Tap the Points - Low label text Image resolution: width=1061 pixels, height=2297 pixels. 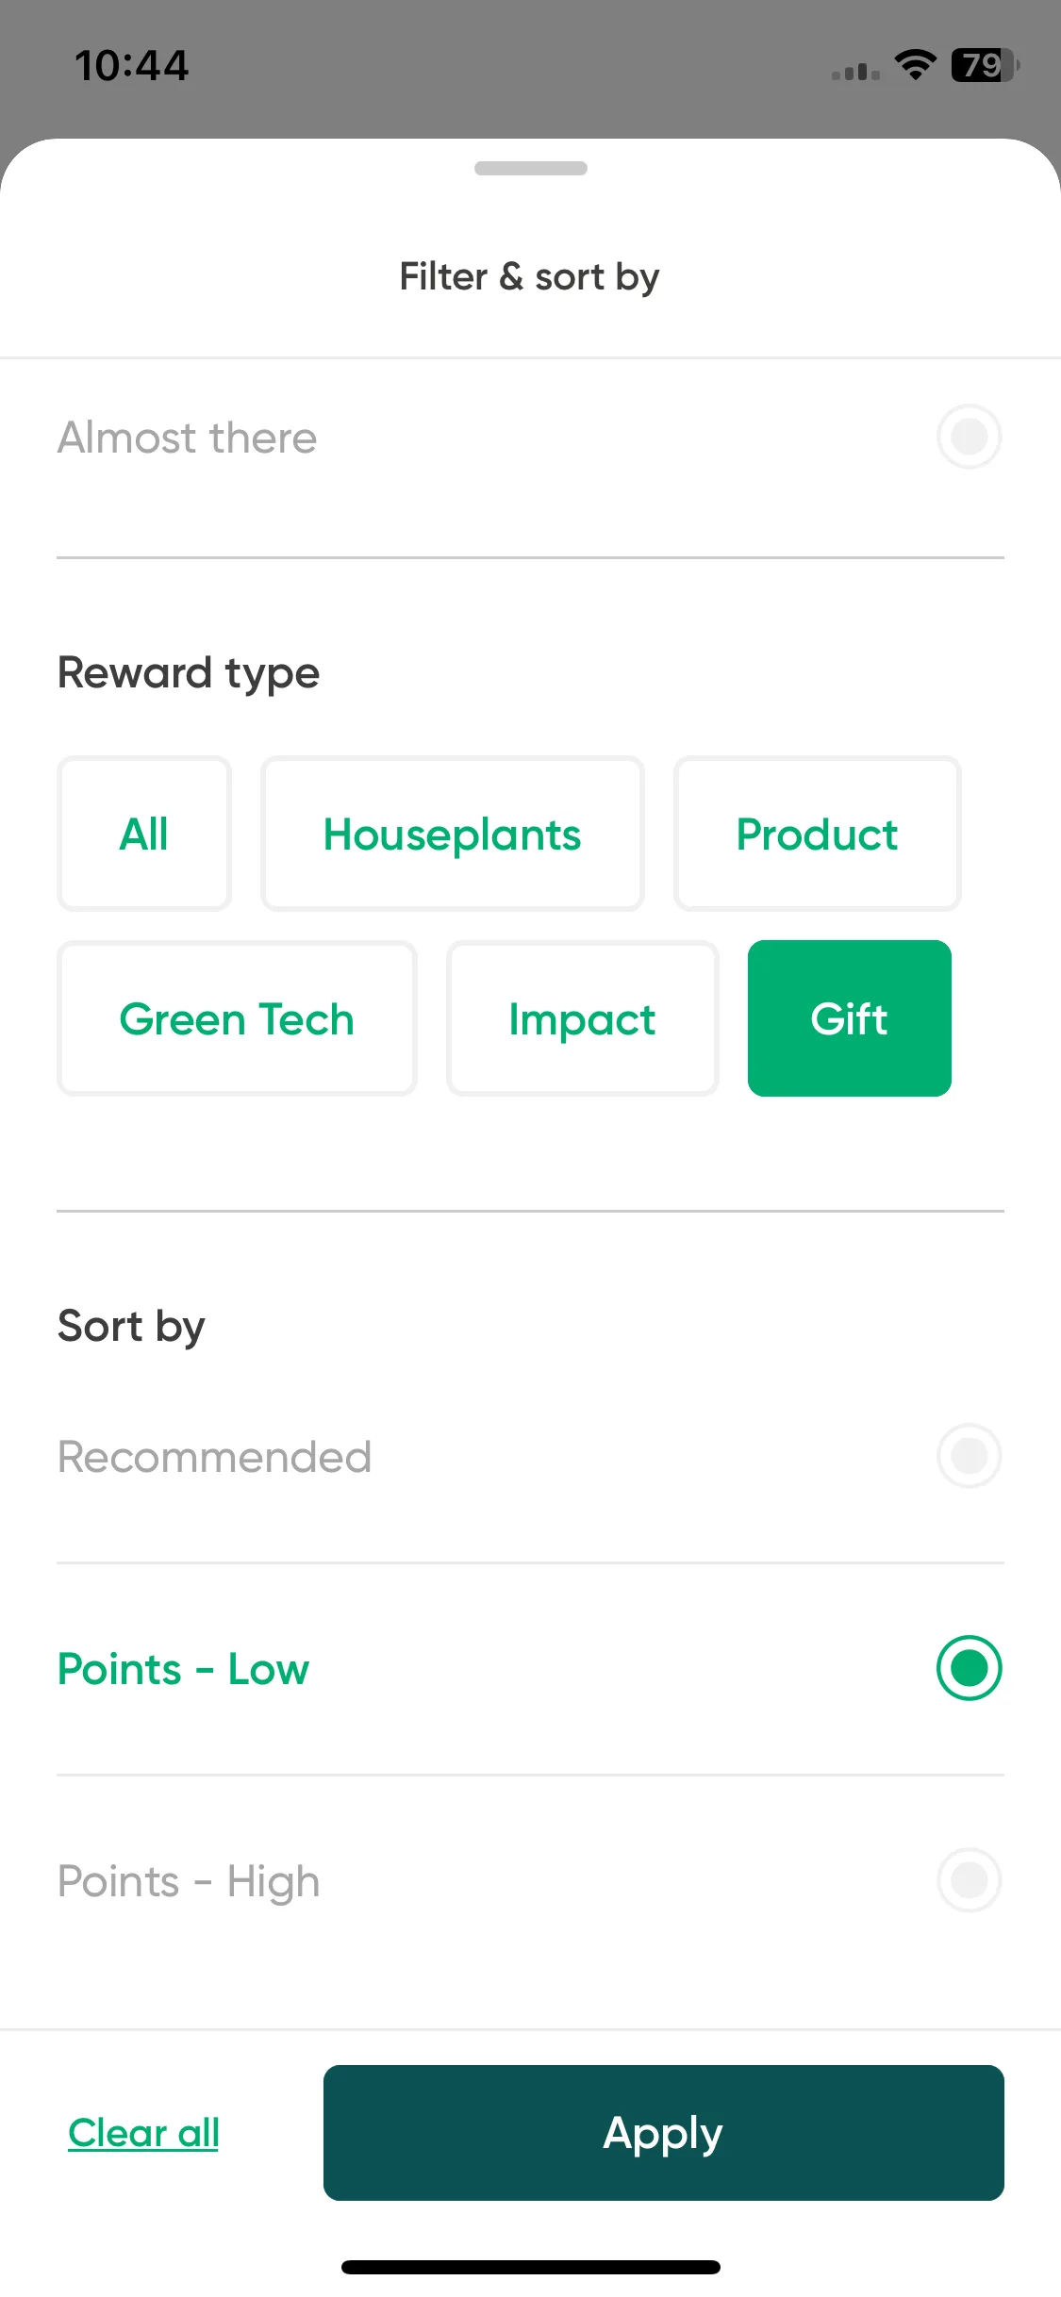184,1669
